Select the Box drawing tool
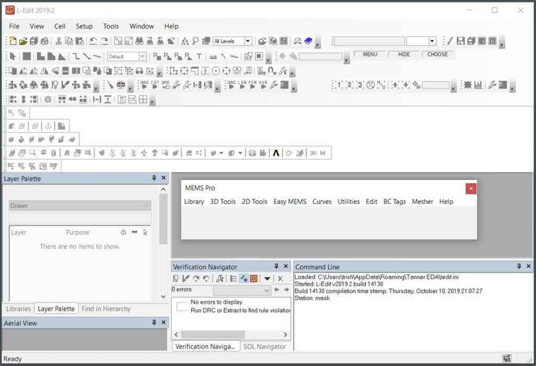Screen dimensions: 536x366 tap(27, 56)
